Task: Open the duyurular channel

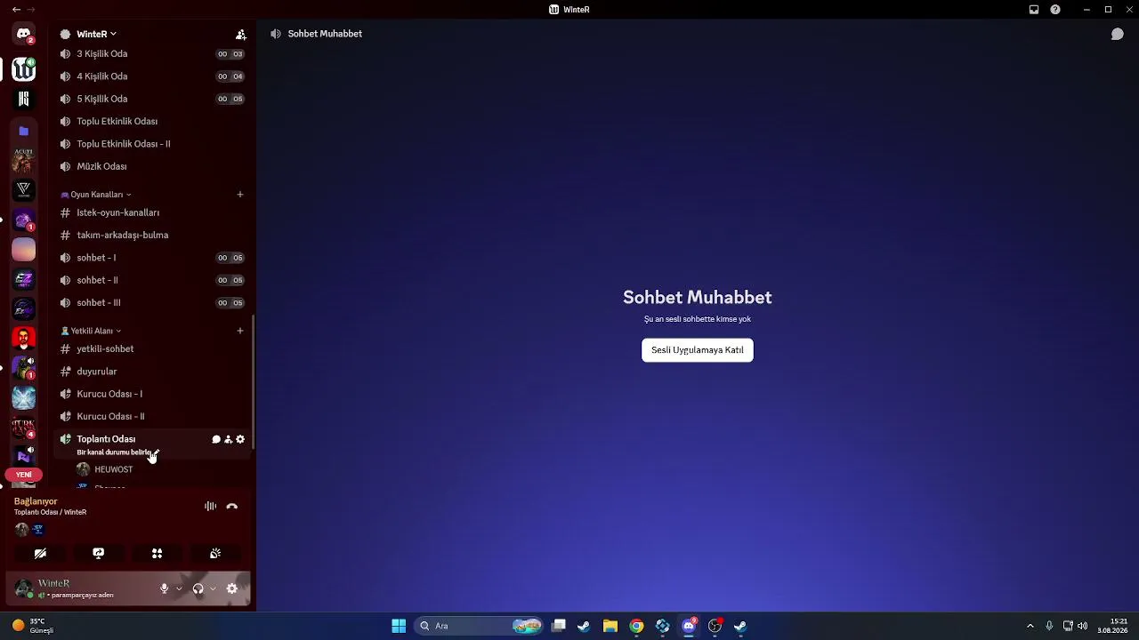Action: (x=152, y=372)
